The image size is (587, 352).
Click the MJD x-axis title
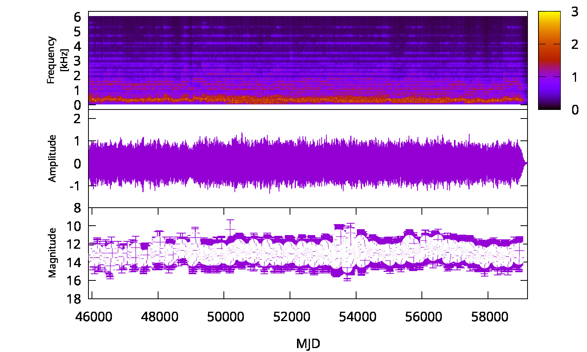308,344
